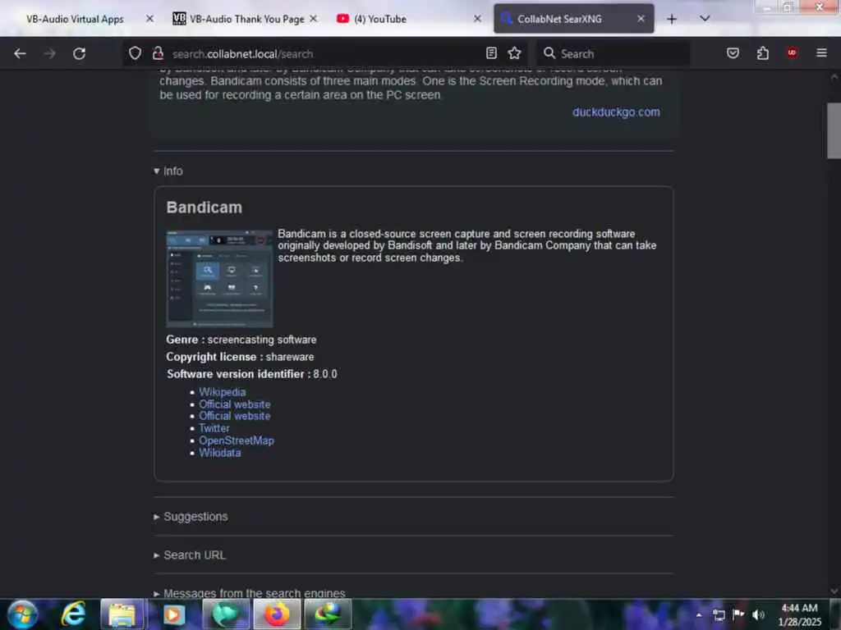
Task: Open the Action Center flag icon
Action: coord(738,614)
